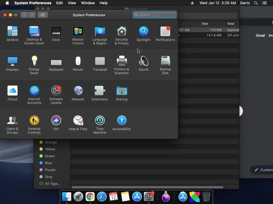The image size is (273, 204).
Task: Open the Sound preferences pane
Action: (143, 63)
